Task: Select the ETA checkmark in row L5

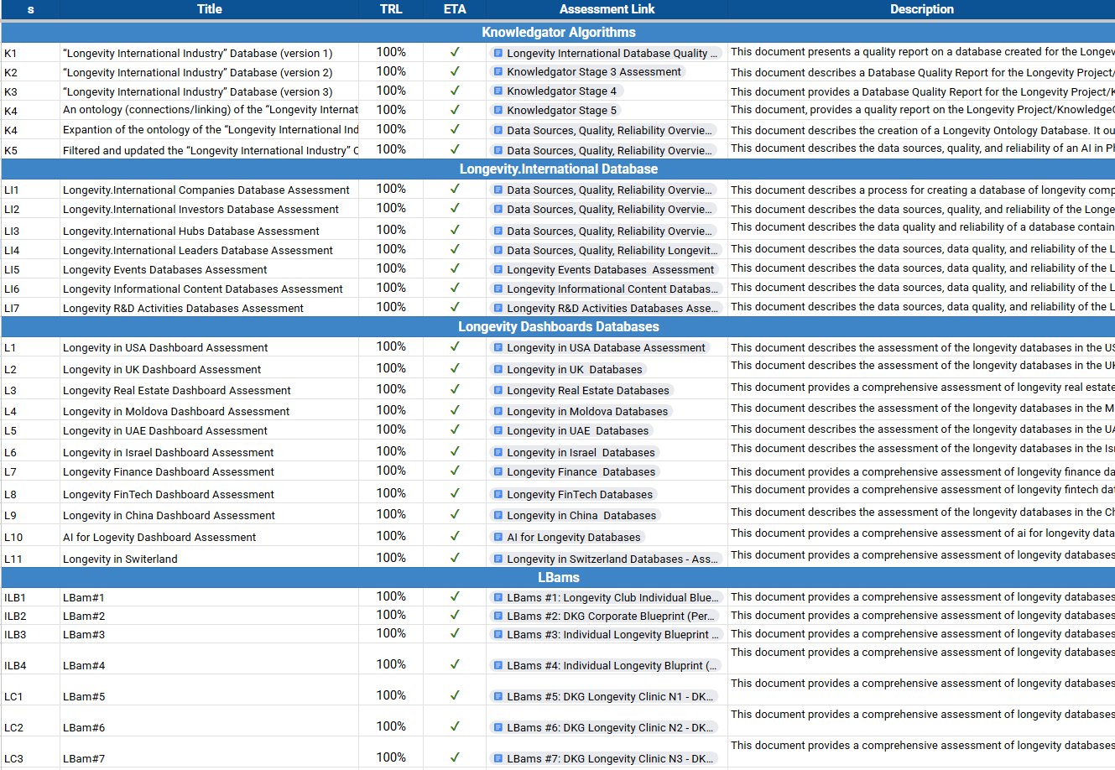Action: coord(455,430)
